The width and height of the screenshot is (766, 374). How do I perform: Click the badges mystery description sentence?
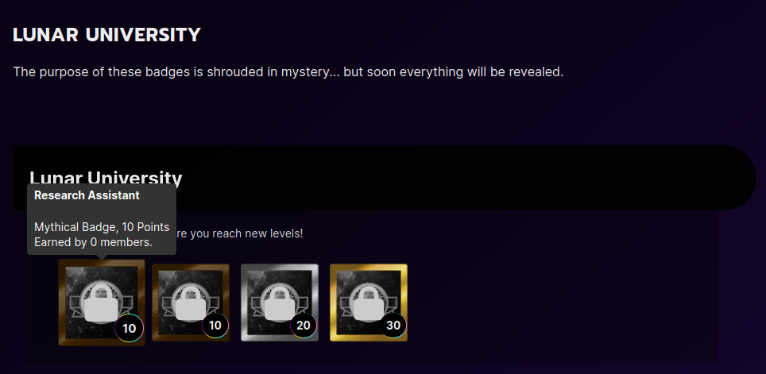tap(288, 72)
